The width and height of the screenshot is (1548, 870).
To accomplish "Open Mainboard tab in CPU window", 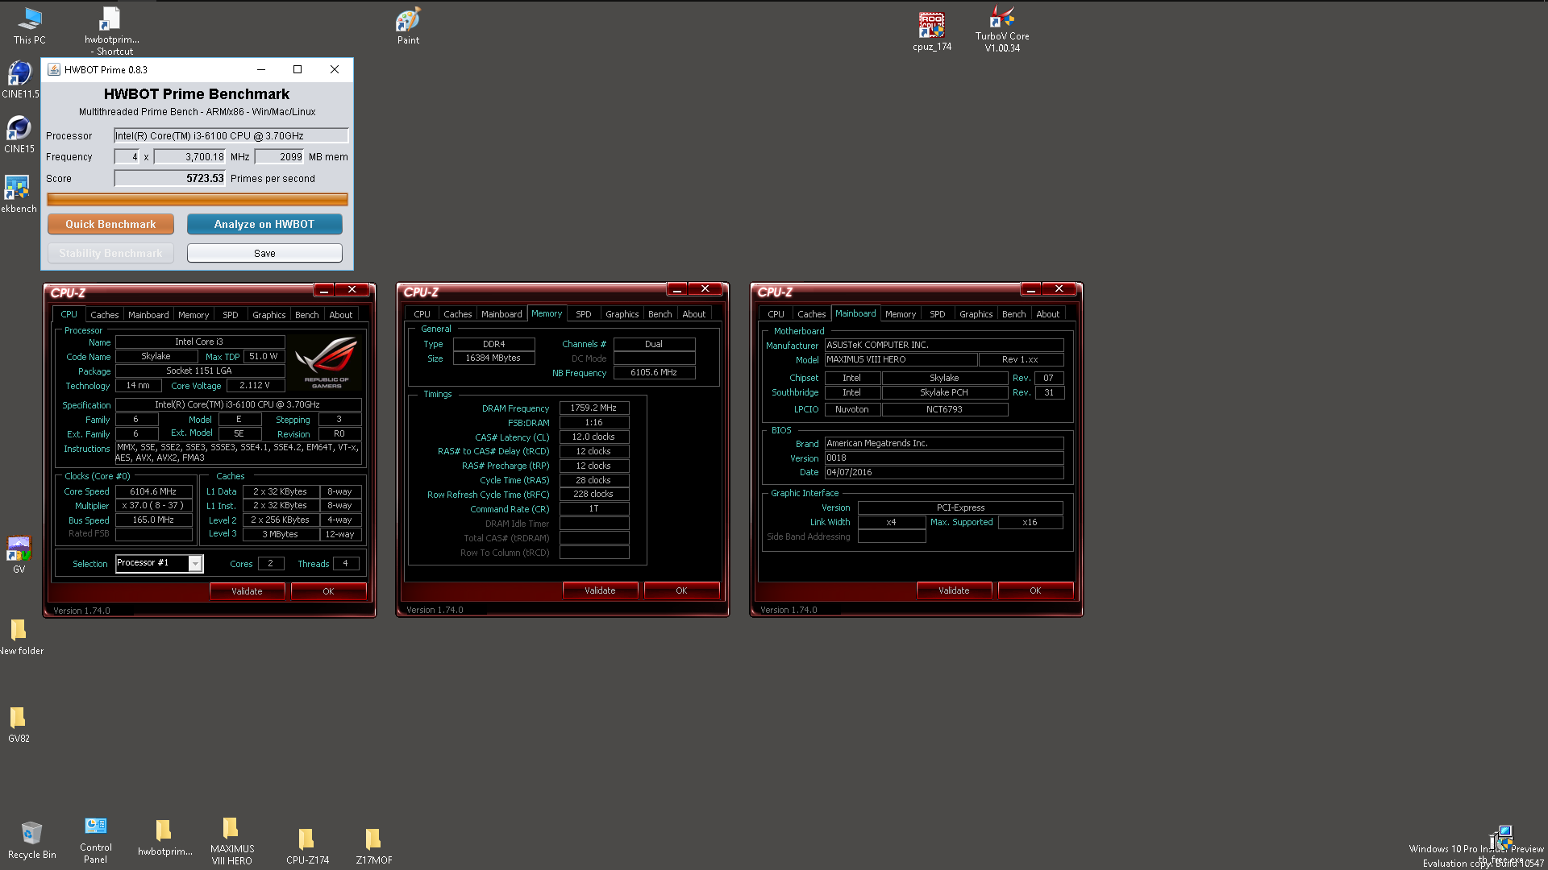I will click(x=148, y=315).
